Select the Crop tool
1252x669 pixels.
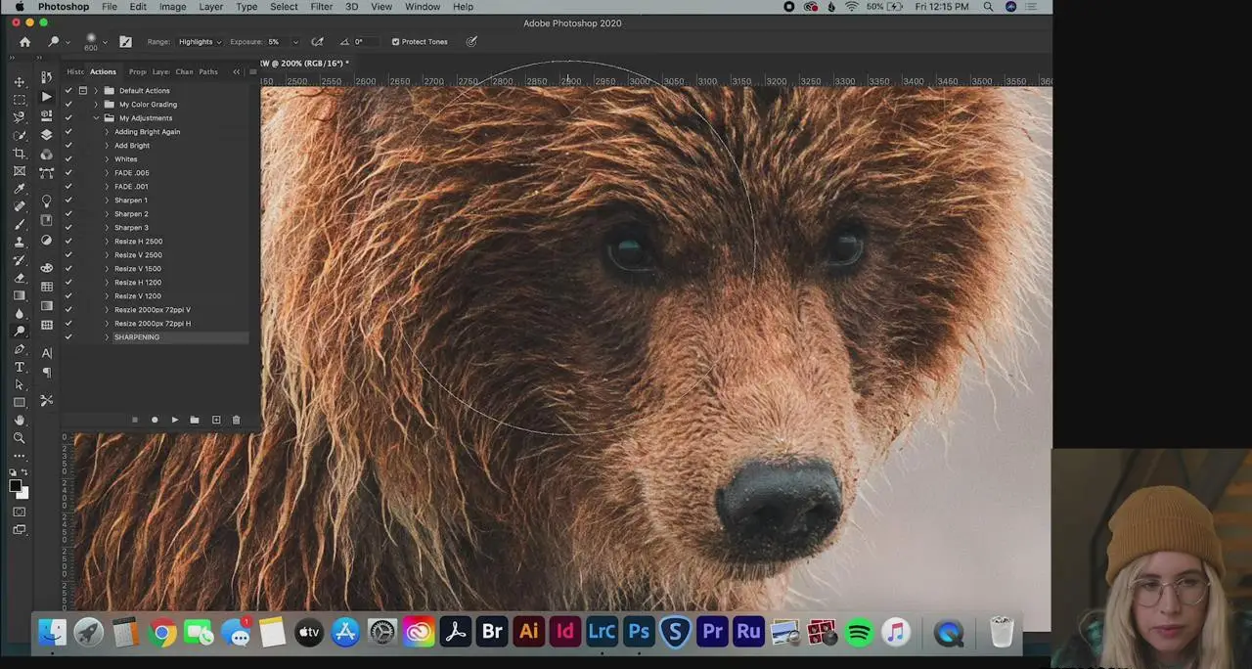coord(19,154)
